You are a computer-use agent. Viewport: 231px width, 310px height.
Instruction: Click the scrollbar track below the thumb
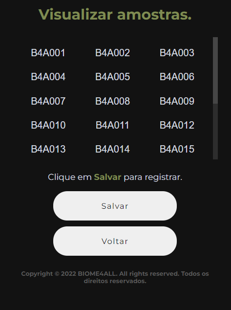215,132
